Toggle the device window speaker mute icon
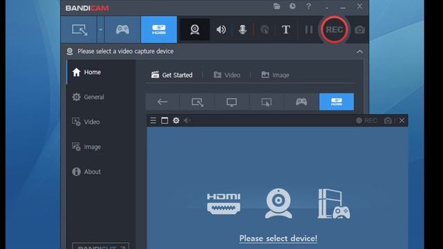The width and height of the screenshot is (443, 249). [187, 120]
